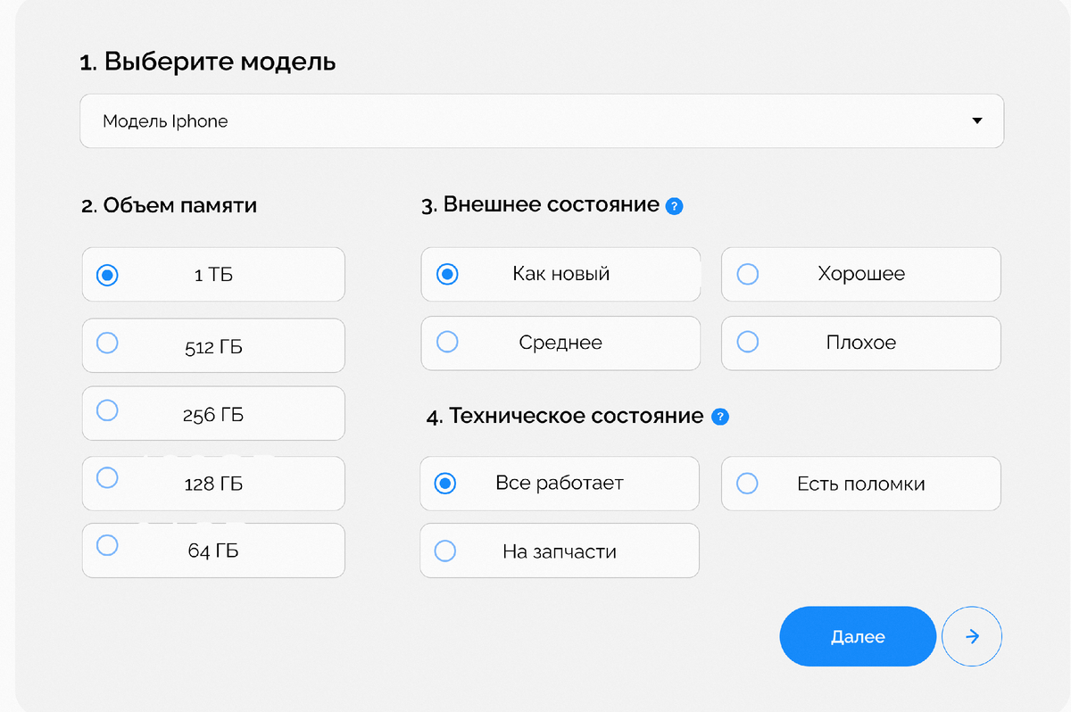Click the Выберите модель heading
The image size is (1071, 712).
208,62
